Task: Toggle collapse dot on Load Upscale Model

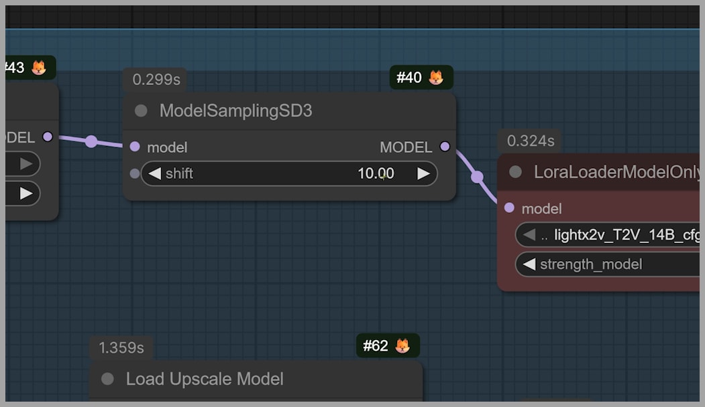Action: coord(107,379)
